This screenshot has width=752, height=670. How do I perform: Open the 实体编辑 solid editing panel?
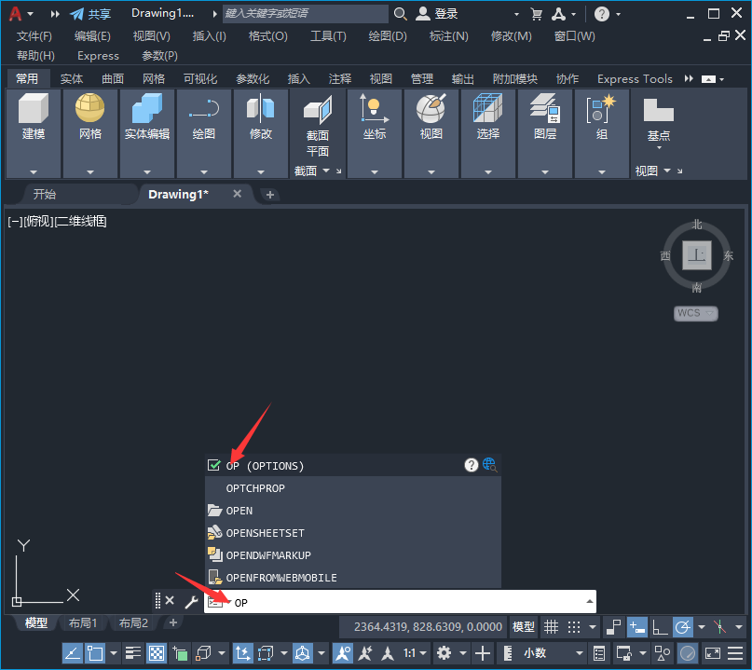click(x=146, y=133)
